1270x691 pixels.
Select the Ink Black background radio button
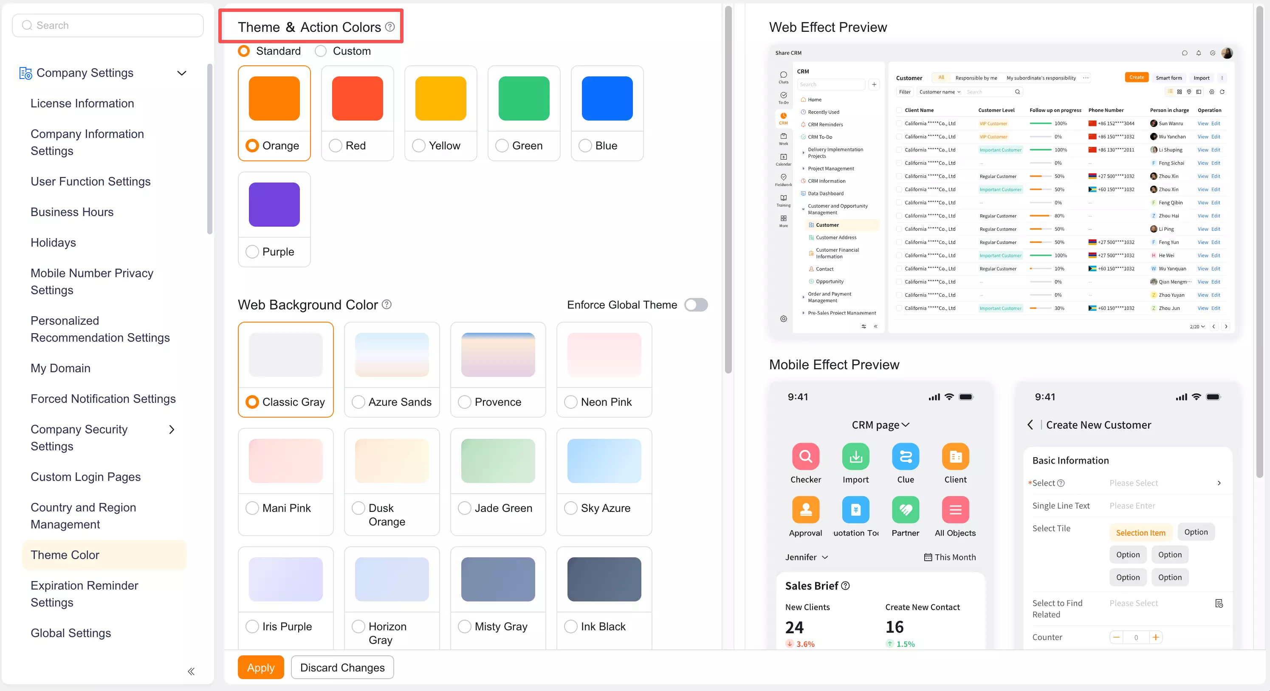[570, 626]
